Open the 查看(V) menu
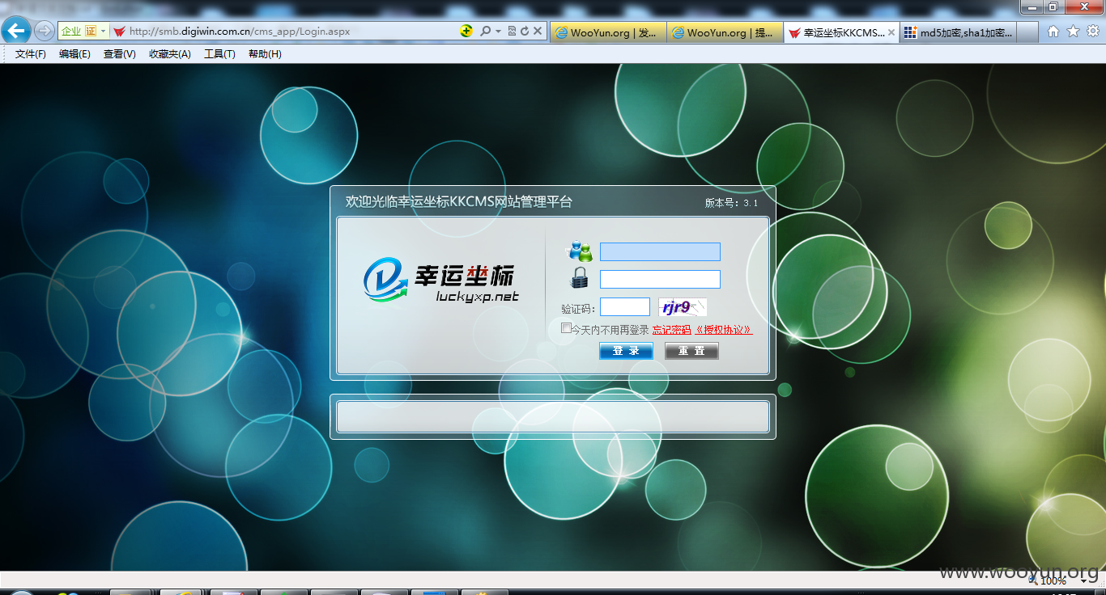 coord(119,54)
